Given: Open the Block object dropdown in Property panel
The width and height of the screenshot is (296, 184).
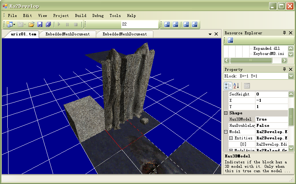Looking at the screenshot, I should click(x=291, y=76).
